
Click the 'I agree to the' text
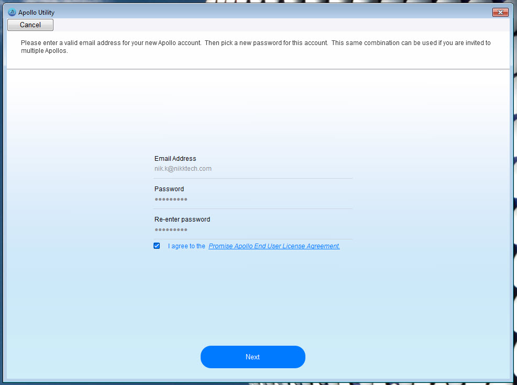(x=186, y=246)
